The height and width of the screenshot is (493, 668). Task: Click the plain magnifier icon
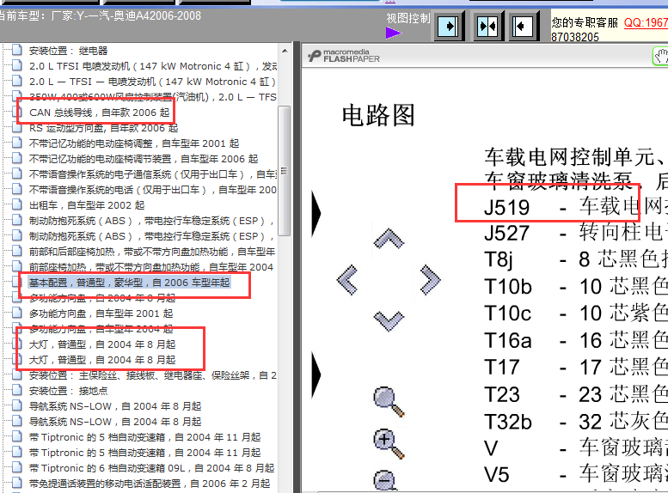click(389, 401)
